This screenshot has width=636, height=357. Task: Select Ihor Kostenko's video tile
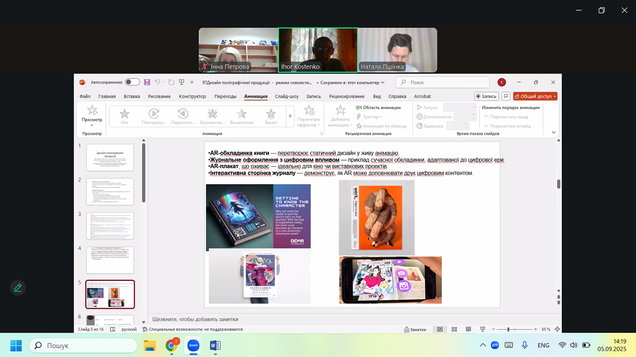pos(318,50)
